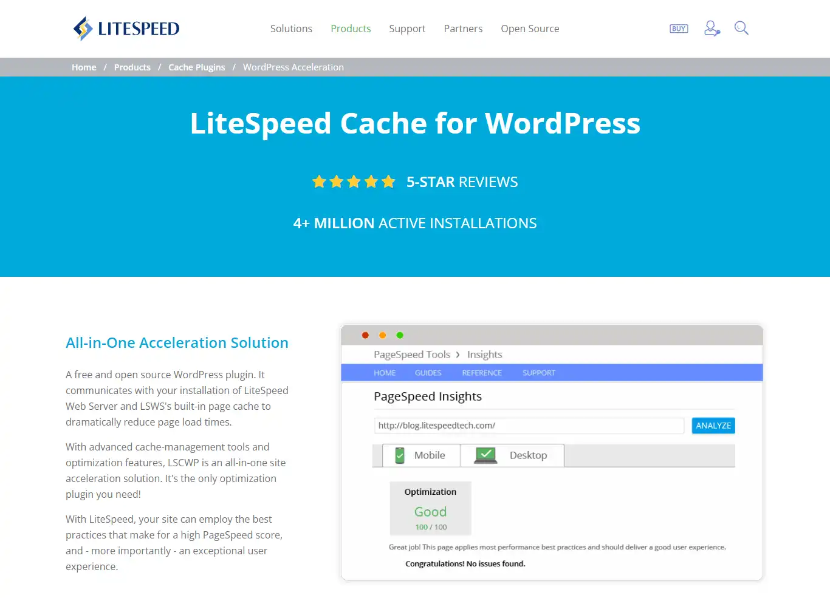
Task: Open the Products menu
Action: coord(351,29)
